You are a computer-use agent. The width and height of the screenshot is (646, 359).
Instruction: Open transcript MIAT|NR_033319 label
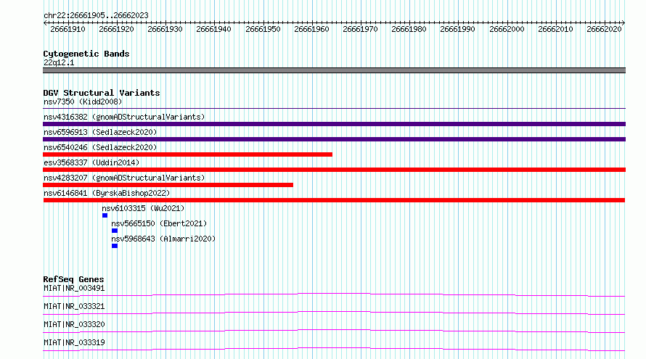(x=74, y=342)
